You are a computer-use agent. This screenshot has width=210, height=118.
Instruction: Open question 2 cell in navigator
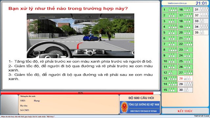170,15
